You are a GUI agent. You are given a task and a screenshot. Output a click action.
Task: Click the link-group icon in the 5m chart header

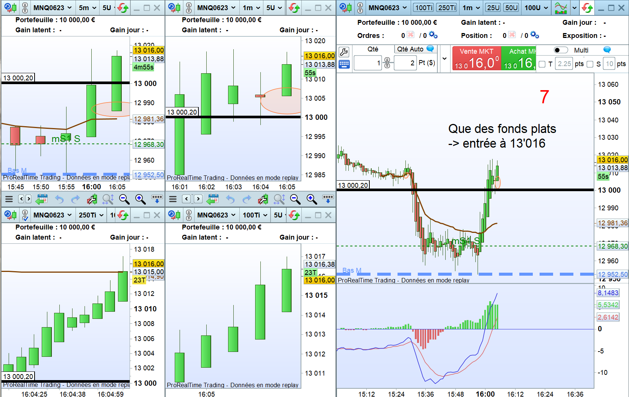click(x=25, y=8)
